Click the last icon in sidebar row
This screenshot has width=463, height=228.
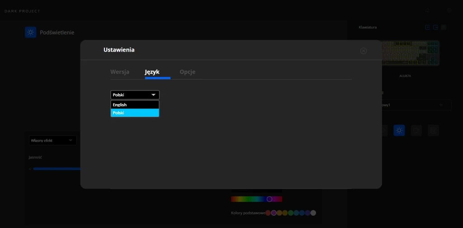pos(433,131)
